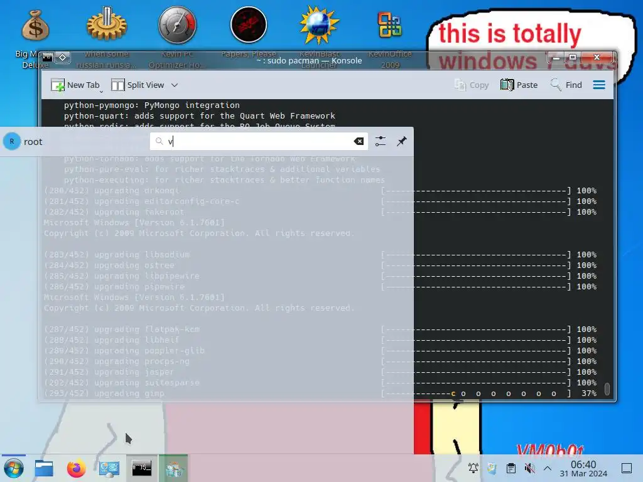Click the root user avatar in launcher
The height and width of the screenshot is (482, 643).
(12, 141)
